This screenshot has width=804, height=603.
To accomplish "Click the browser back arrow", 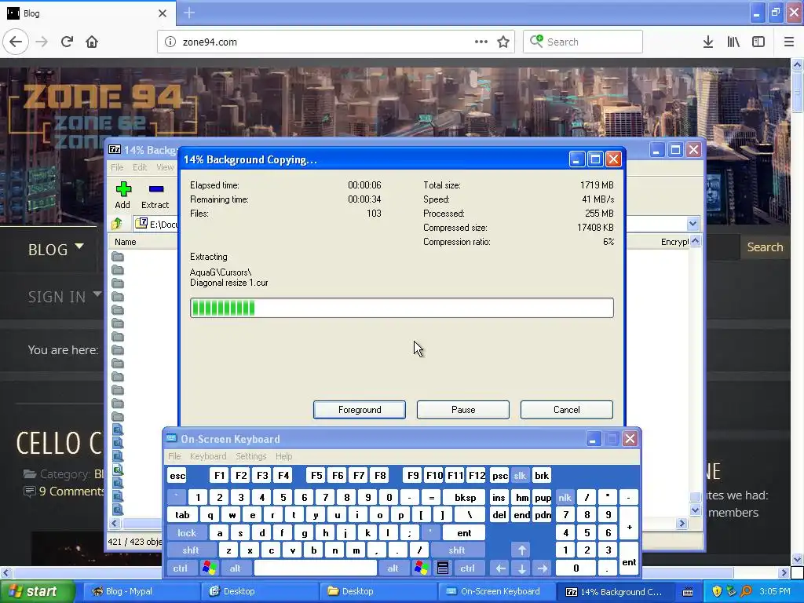I will click(x=16, y=42).
